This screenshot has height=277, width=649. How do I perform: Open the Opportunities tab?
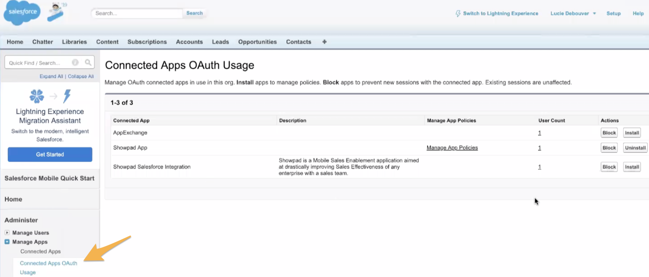(x=257, y=42)
